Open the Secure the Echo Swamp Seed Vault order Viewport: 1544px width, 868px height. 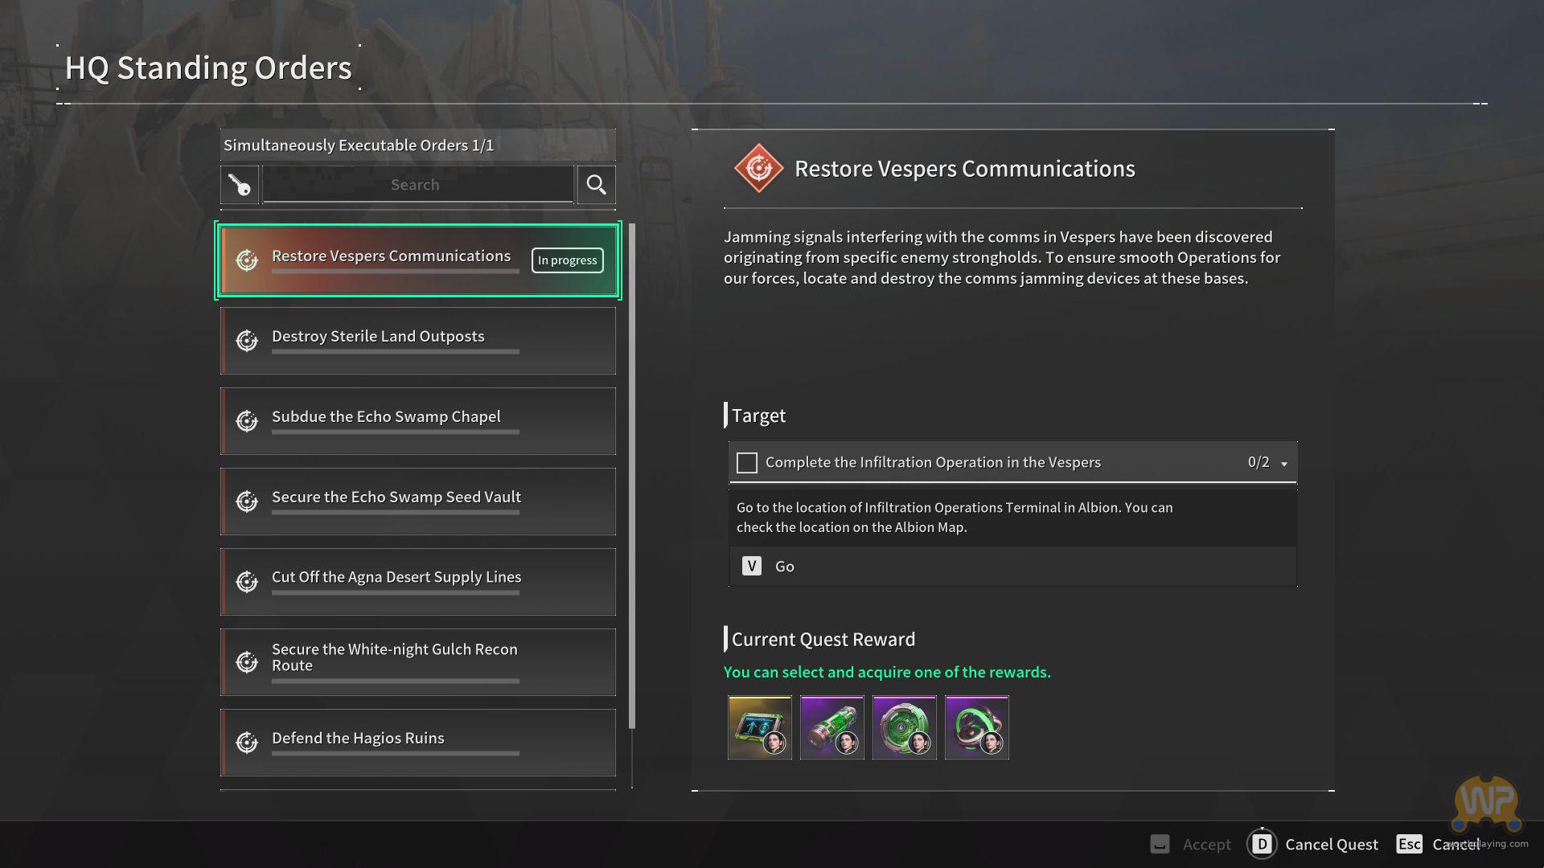coord(418,502)
